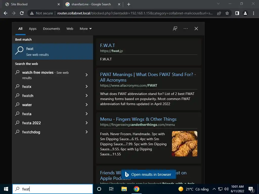Click Chrome icon on taskbar

click(136, 189)
